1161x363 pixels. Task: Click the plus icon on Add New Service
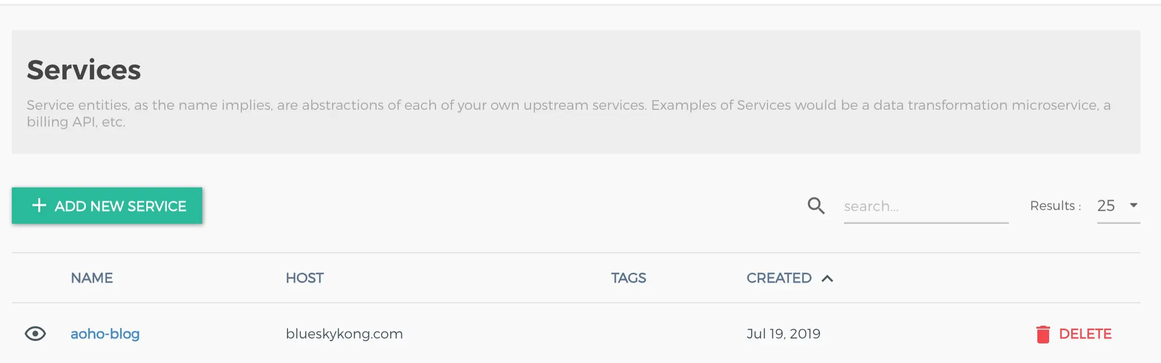point(39,205)
